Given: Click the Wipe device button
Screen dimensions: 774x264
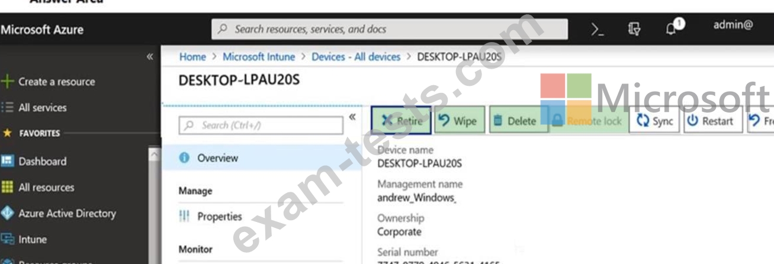Looking at the screenshot, I should coord(459,121).
